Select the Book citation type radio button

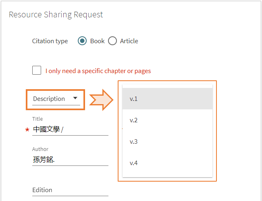[x=82, y=41]
